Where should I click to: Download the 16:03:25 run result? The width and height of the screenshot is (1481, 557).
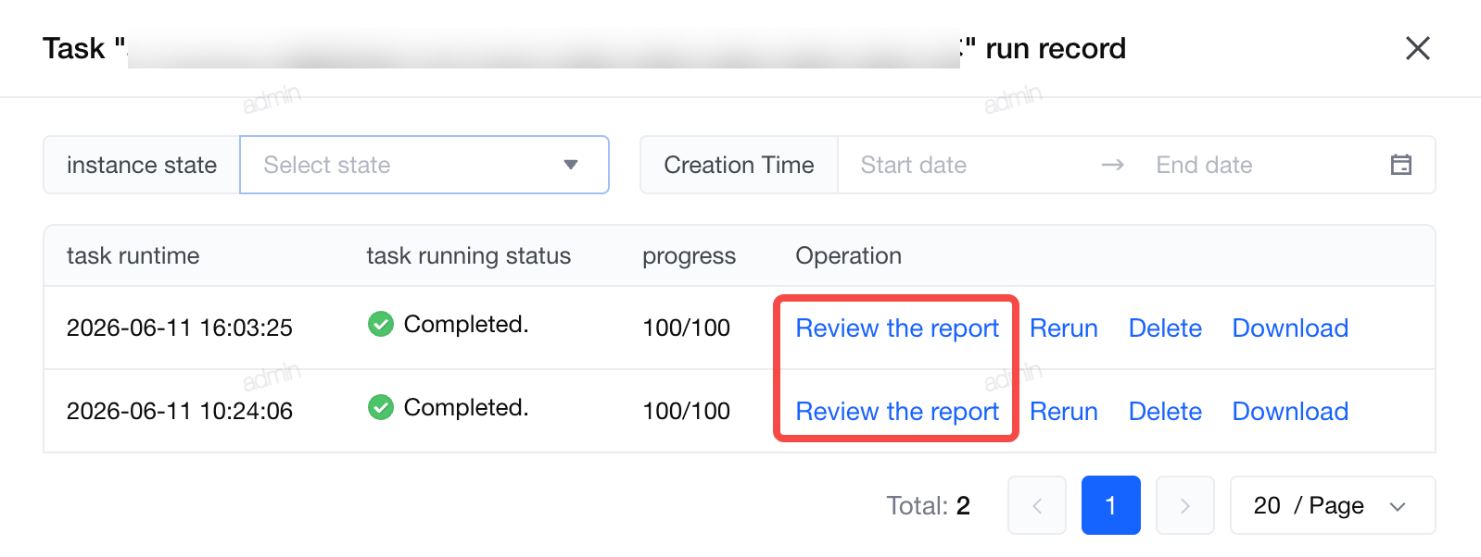coord(1290,328)
